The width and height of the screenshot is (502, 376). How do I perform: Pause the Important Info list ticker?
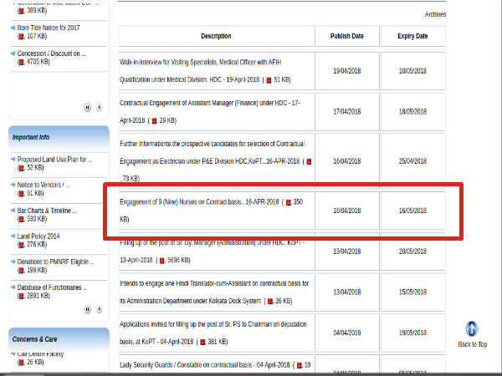click(x=87, y=309)
